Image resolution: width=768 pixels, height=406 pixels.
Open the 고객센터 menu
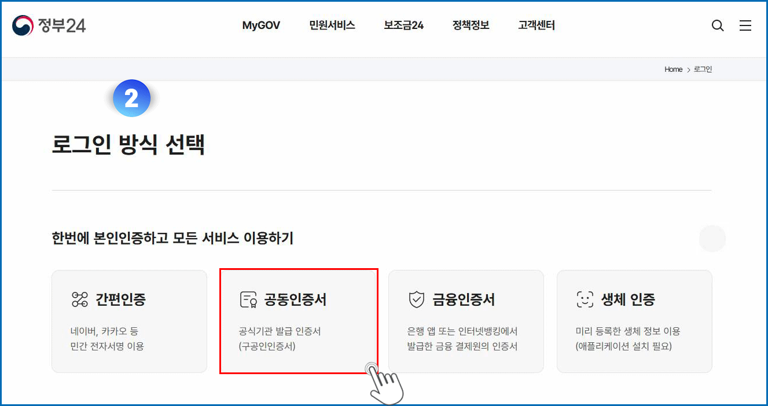pos(537,25)
